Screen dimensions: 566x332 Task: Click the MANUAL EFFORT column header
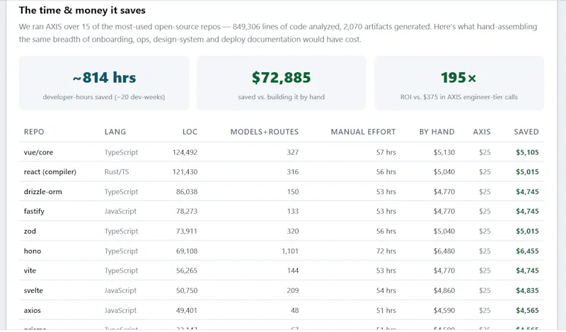(363, 132)
